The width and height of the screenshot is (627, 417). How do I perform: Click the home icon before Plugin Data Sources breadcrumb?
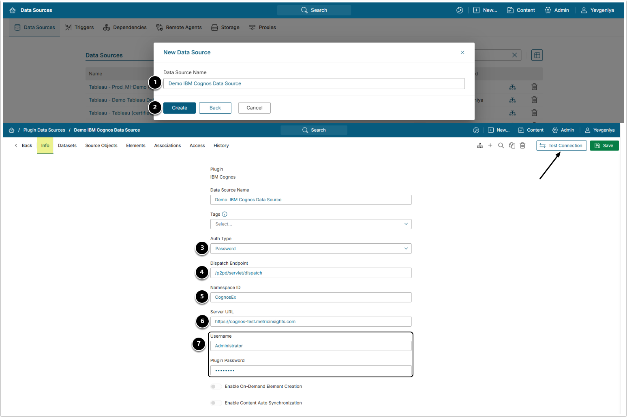(11, 130)
